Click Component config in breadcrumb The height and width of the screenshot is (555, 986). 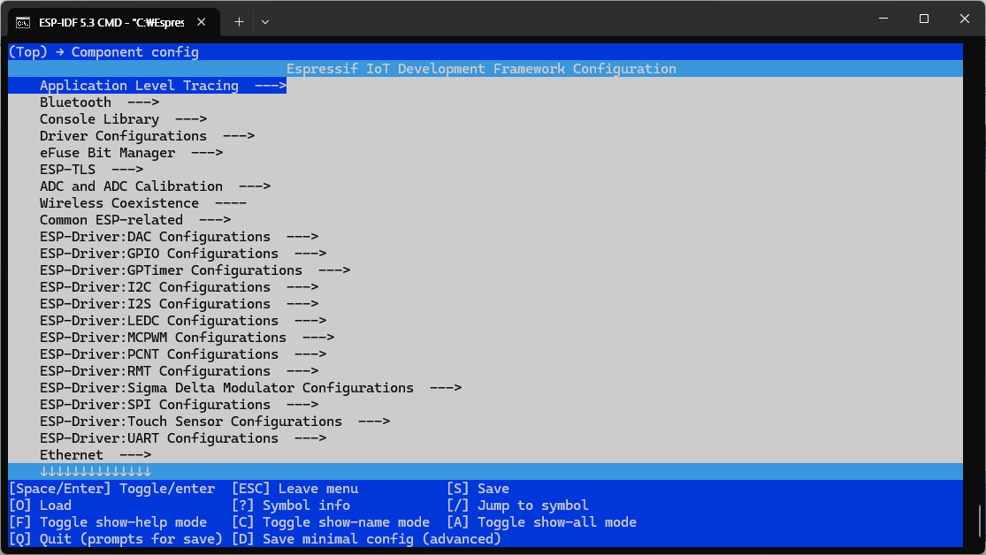click(135, 52)
